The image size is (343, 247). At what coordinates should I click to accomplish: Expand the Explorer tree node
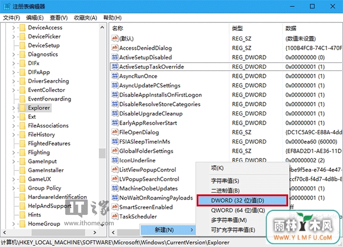point(14,108)
